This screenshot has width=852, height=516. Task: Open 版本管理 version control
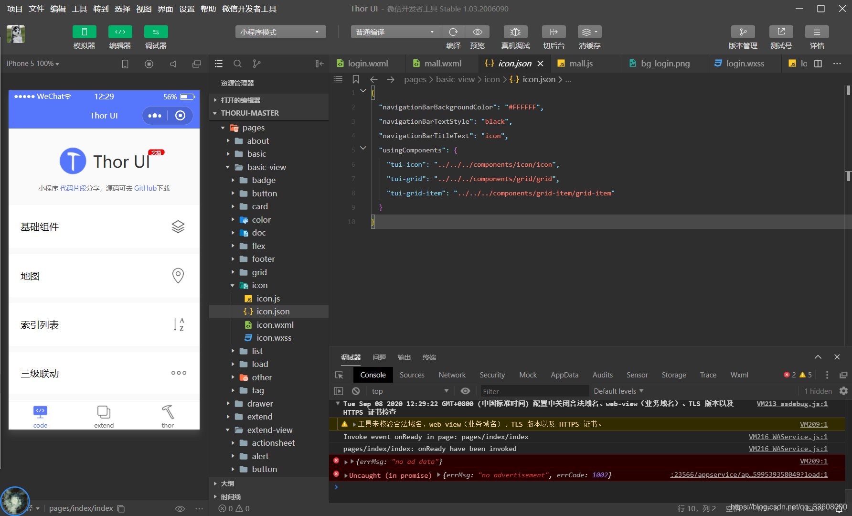[743, 32]
